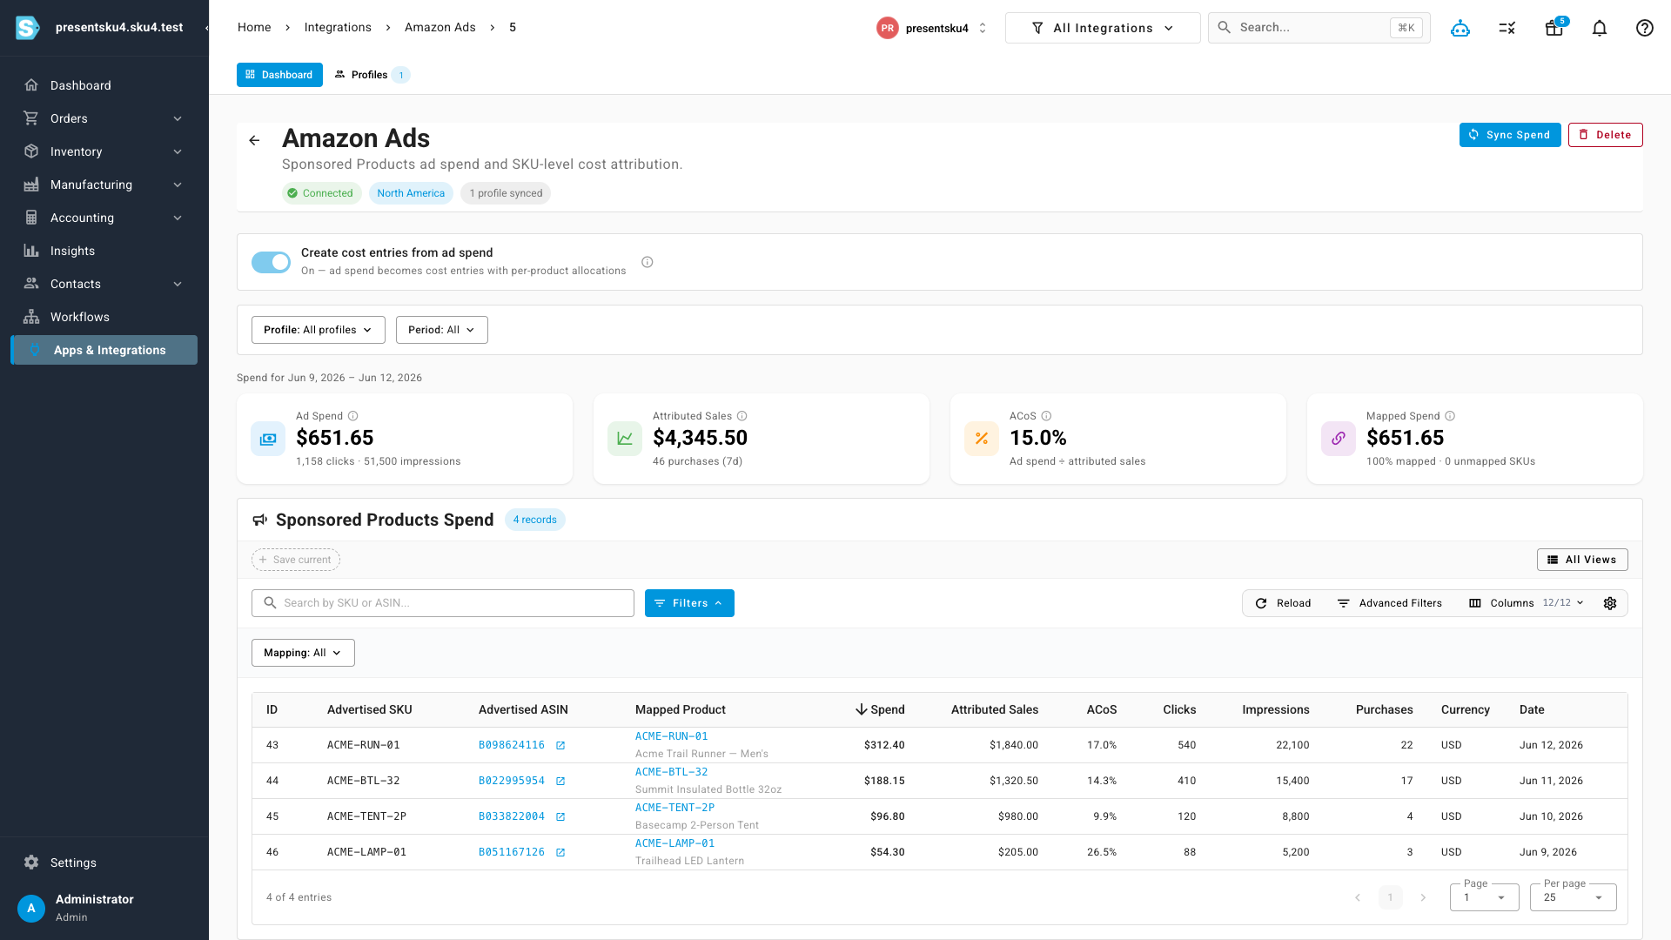Open external link for ASIN B098624116
The width and height of the screenshot is (1671, 940).
click(560, 745)
